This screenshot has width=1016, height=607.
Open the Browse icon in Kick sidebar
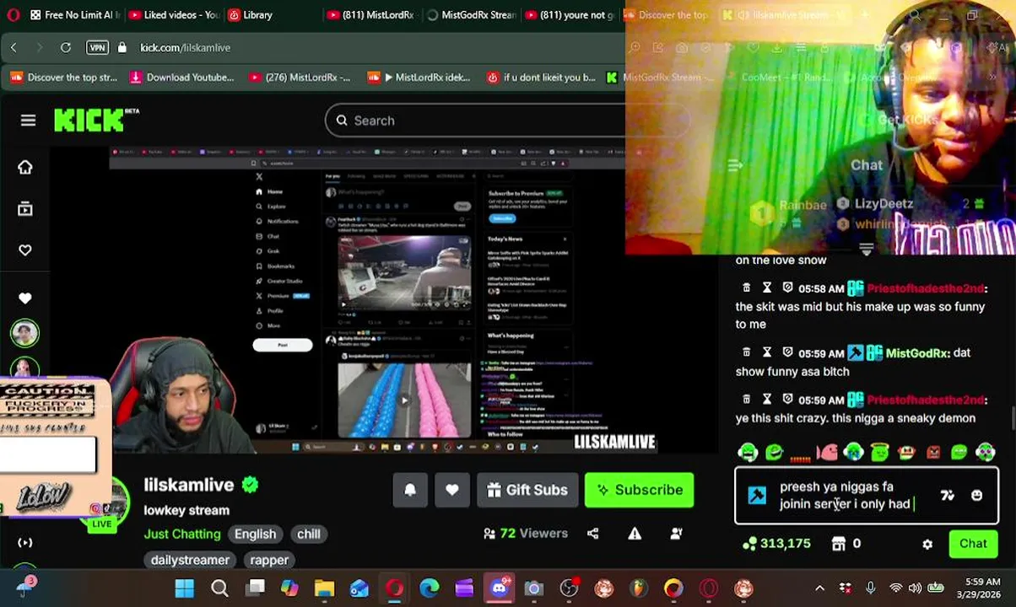click(25, 208)
